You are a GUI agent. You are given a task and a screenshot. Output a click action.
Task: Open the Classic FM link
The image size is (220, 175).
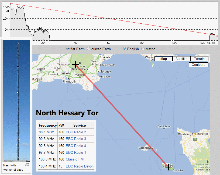[x=75, y=159]
